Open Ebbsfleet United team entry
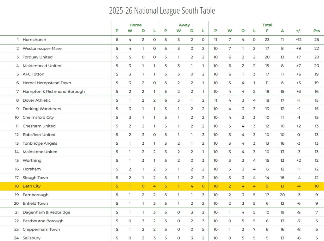 point(39,135)
